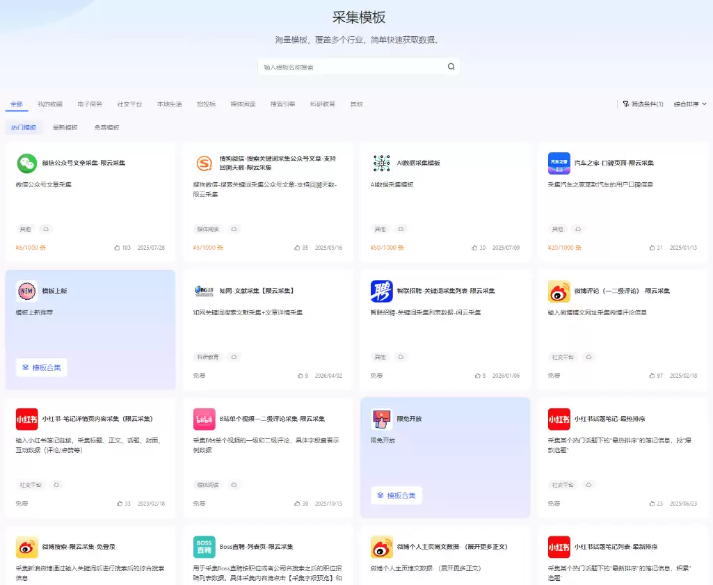Click the Sogou WeChat template logo
The image size is (713, 585).
(x=205, y=163)
